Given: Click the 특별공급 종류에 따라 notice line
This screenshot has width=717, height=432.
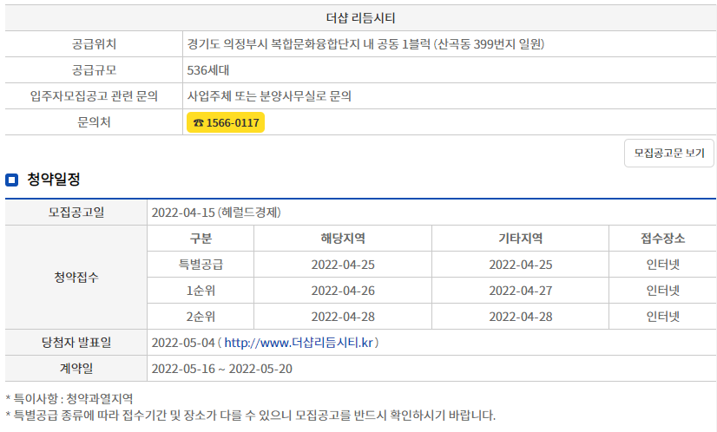Looking at the screenshot, I should (251, 416).
